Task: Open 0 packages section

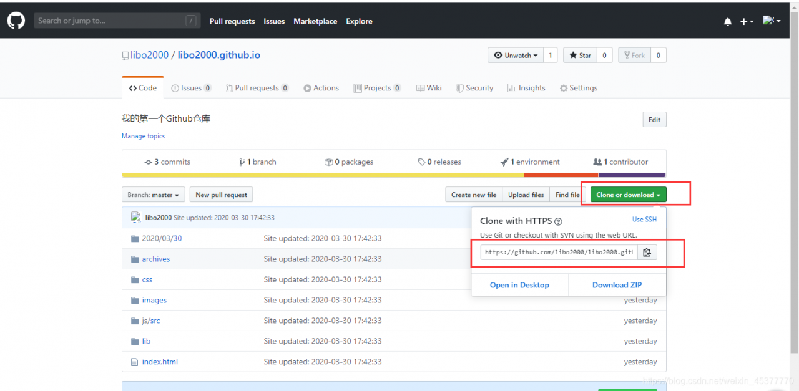Action: coord(349,162)
